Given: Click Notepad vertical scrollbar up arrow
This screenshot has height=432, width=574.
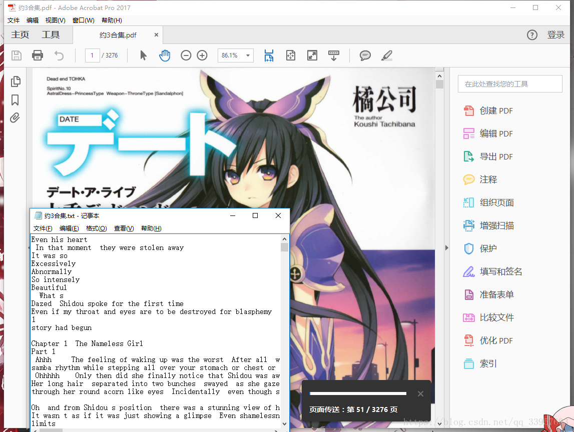Looking at the screenshot, I should tap(284, 239).
